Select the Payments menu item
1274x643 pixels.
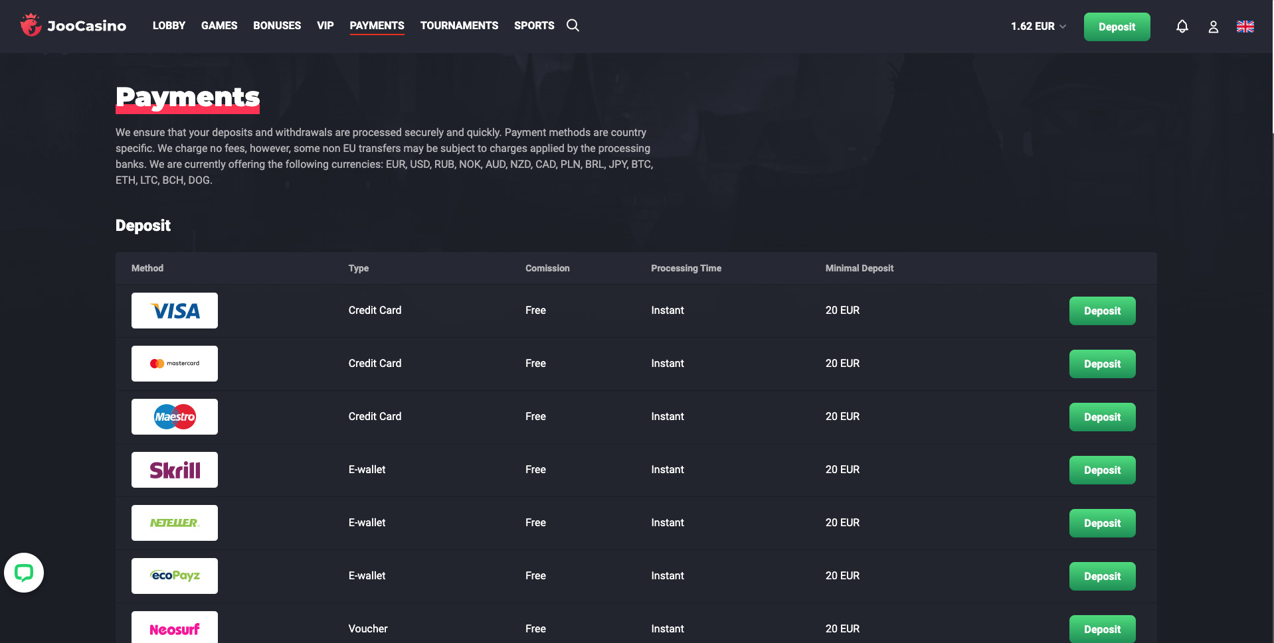pyautogui.click(x=377, y=25)
